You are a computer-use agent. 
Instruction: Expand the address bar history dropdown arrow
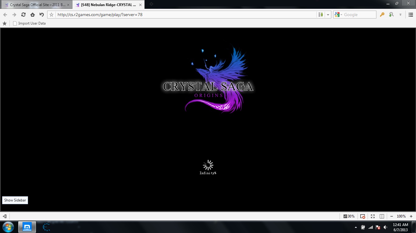[328, 15]
